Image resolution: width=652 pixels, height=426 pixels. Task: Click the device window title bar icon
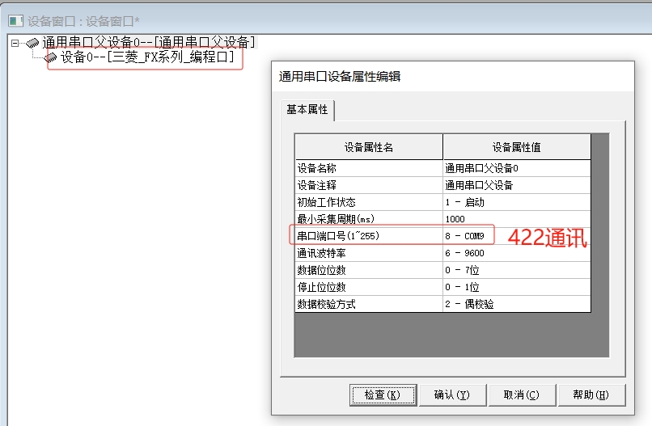coord(15,19)
